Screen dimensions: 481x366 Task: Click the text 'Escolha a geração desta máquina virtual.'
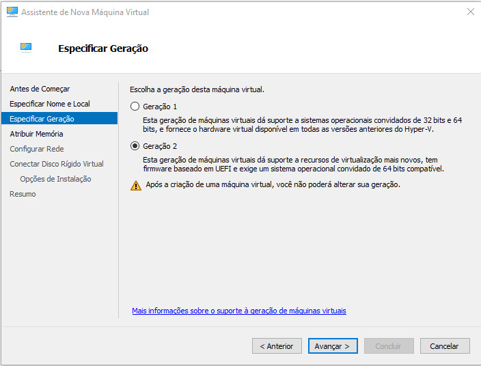pos(197,89)
